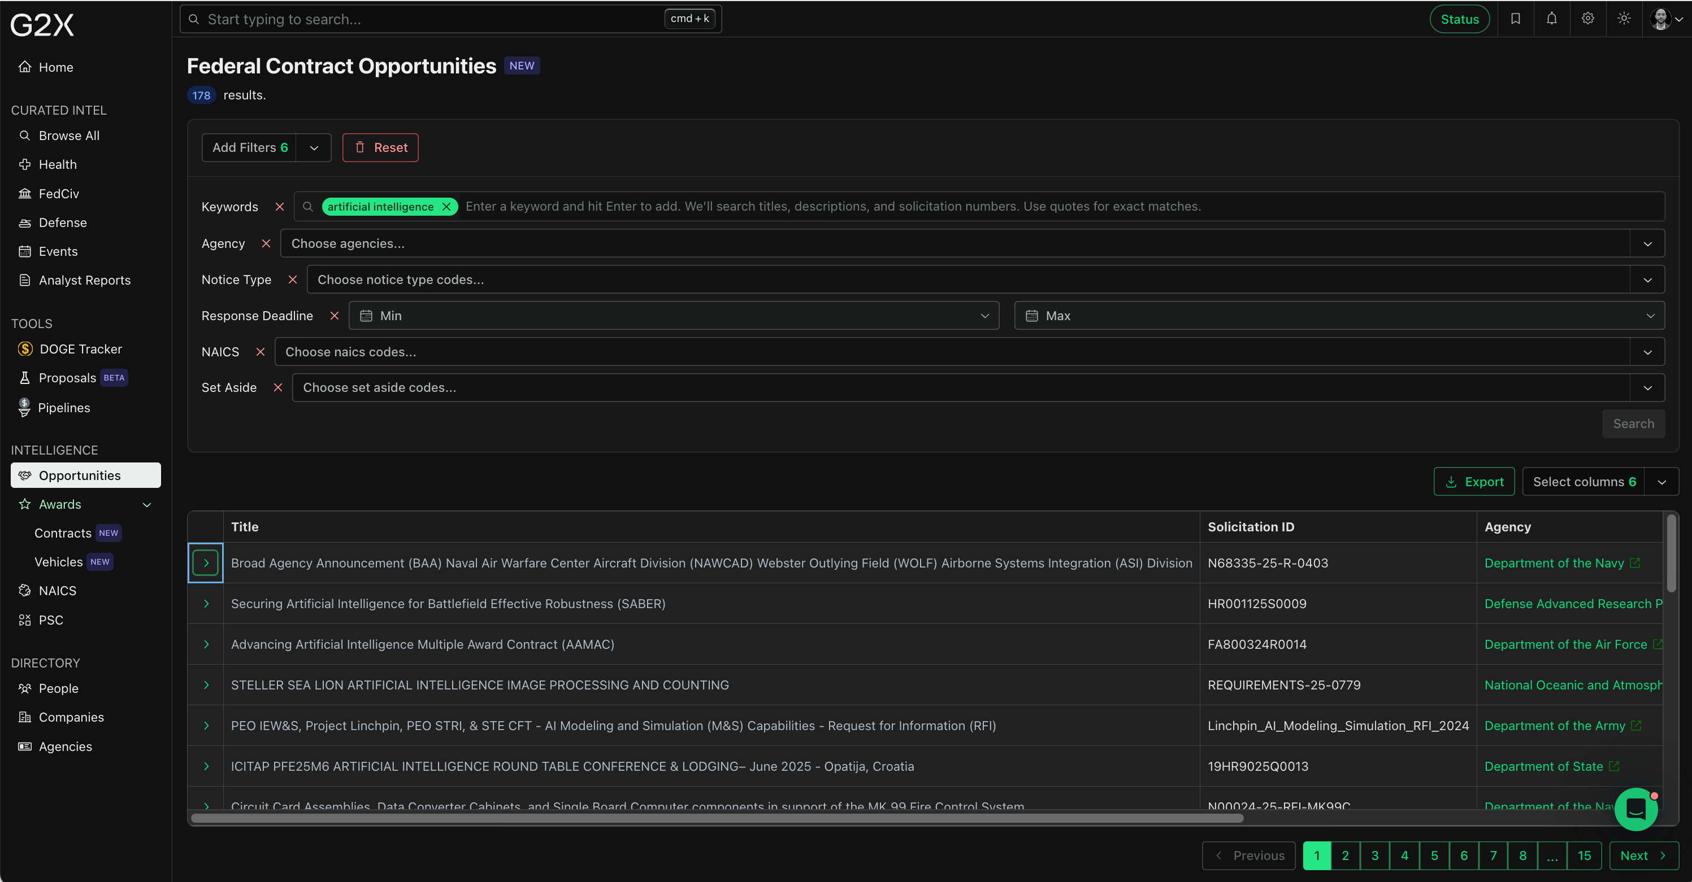Image resolution: width=1692 pixels, height=882 pixels.
Task: Open the settings gear icon
Action: tap(1587, 19)
